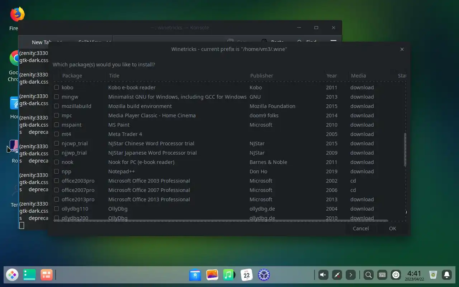The image size is (459, 287).
Task: Maximize the Konsole window
Action: click(316, 28)
